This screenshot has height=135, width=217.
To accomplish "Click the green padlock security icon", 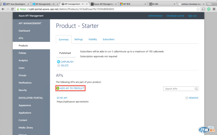I will coord(18,9).
